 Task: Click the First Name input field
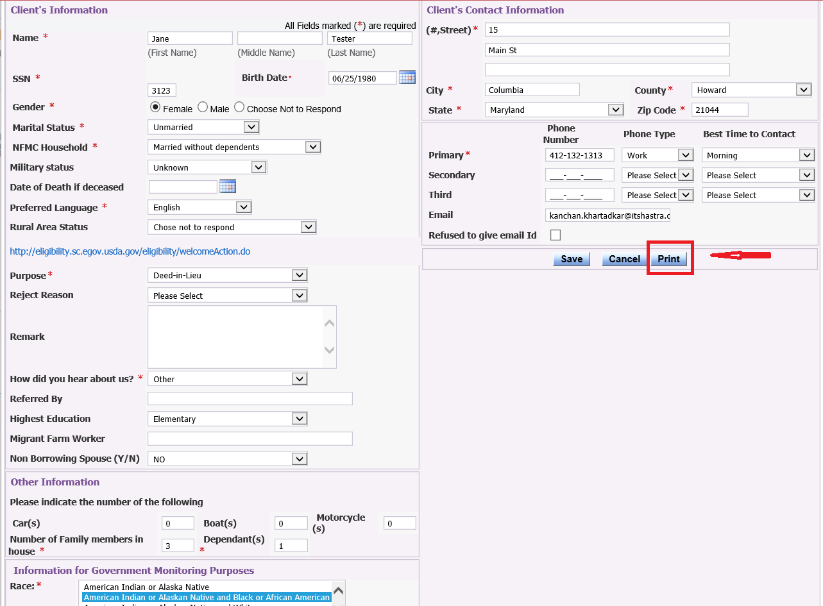coord(190,38)
